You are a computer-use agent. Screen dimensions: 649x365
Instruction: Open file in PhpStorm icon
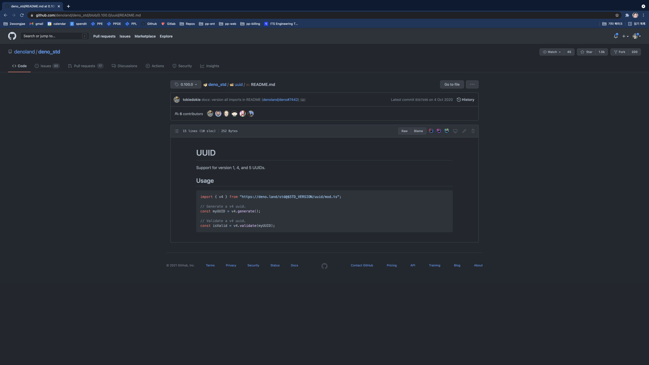(439, 131)
